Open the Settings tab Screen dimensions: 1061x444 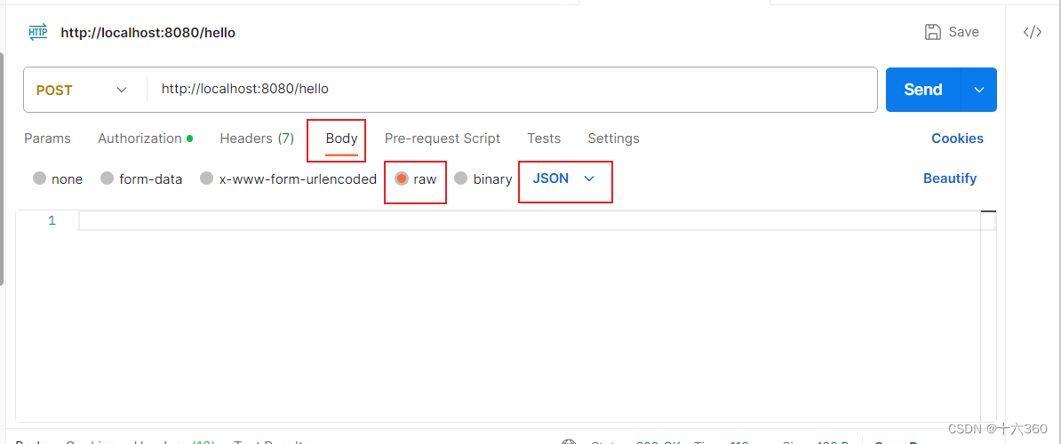(613, 139)
